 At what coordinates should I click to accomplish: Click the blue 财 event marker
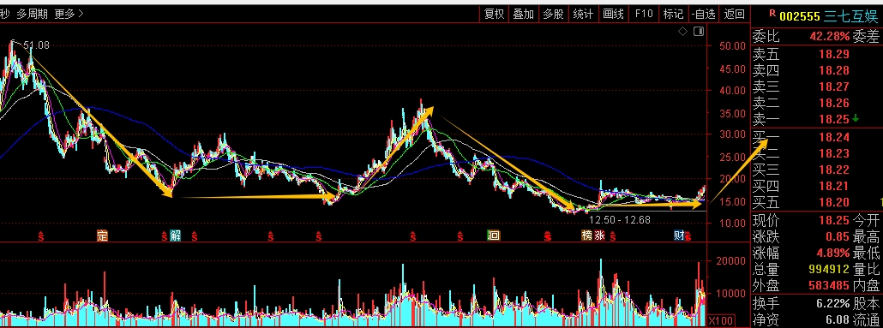[x=680, y=236]
